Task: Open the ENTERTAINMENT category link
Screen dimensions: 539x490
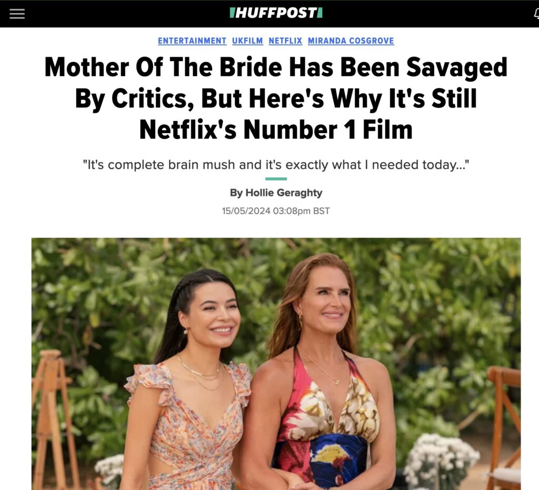Action: click(x=192, y=41)
